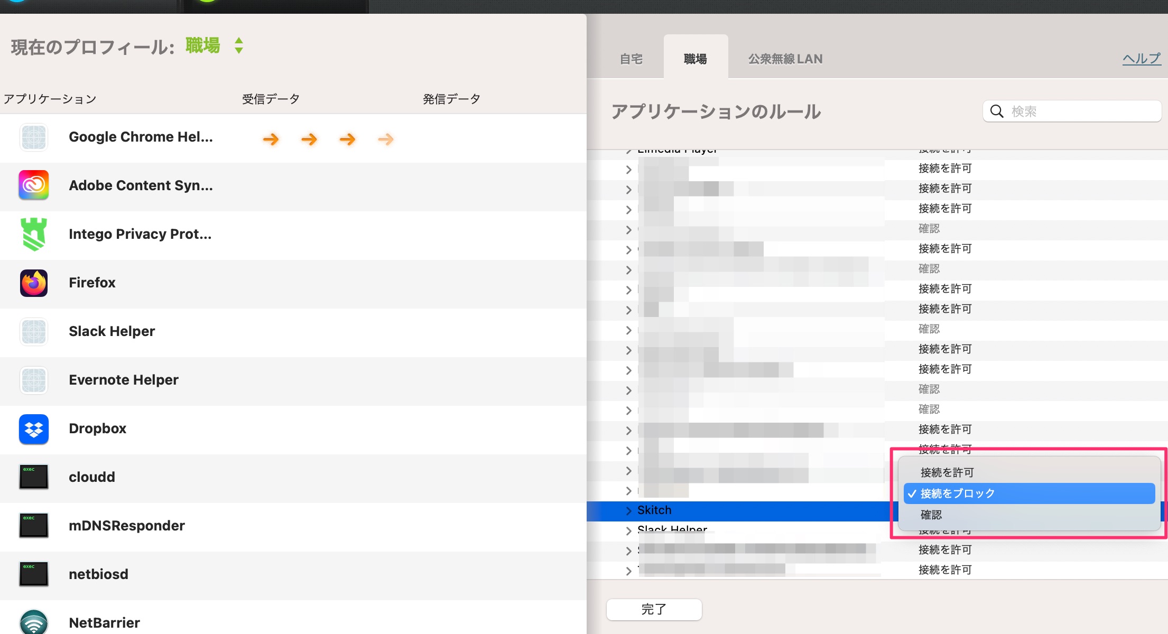Screen dimensions: 1168x634
Task: Click the mDNSResponder exec icon
Action: (34, 526)
